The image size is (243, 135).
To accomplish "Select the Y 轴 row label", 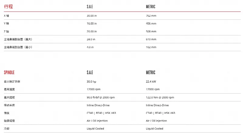I will [6, 24].
